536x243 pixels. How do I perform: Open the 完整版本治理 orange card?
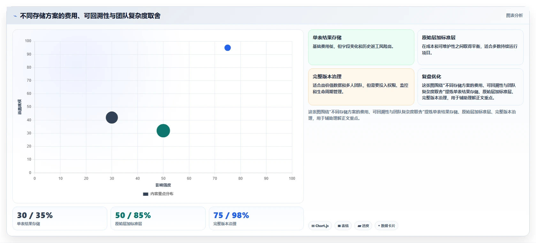361,87
